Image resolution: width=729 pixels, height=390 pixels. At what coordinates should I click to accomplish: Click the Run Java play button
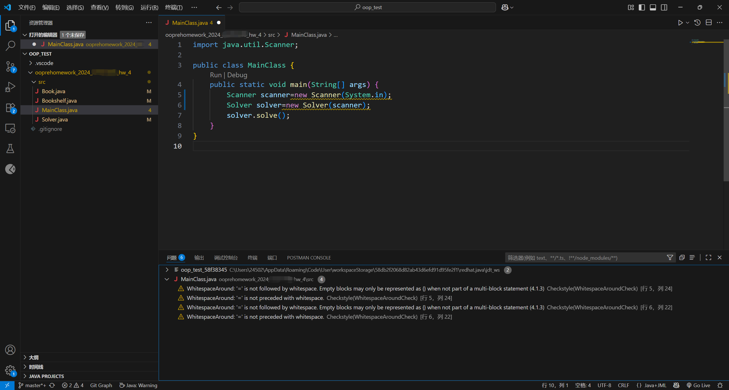click(680, 23)
